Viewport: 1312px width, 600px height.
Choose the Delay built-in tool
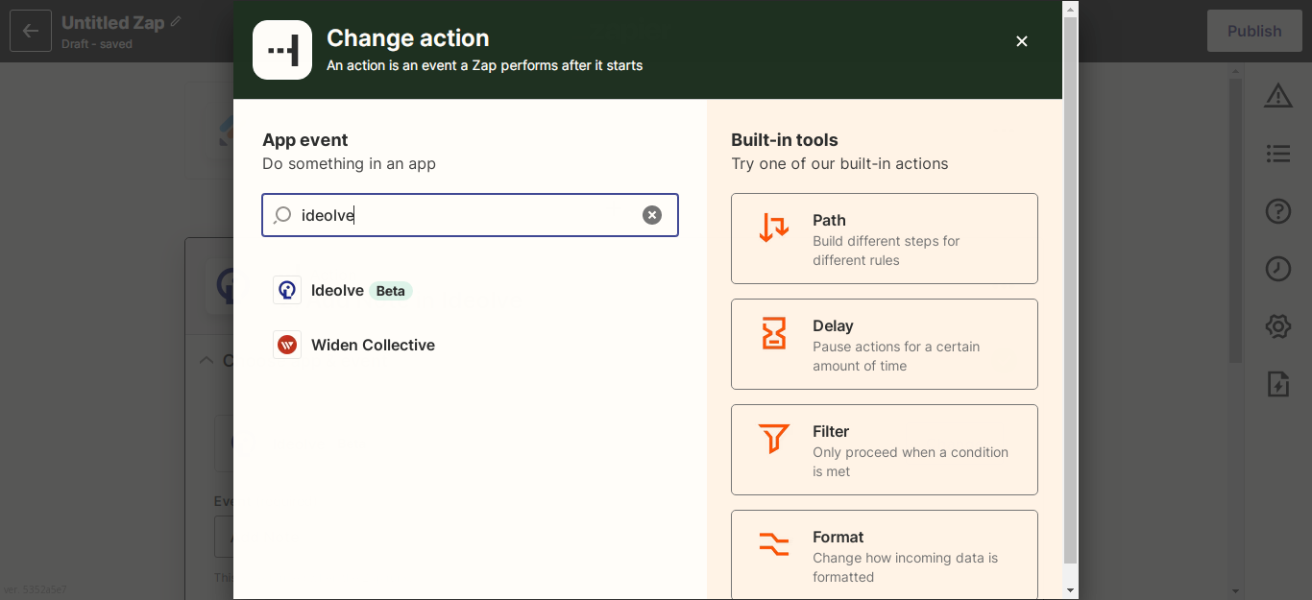885,344
